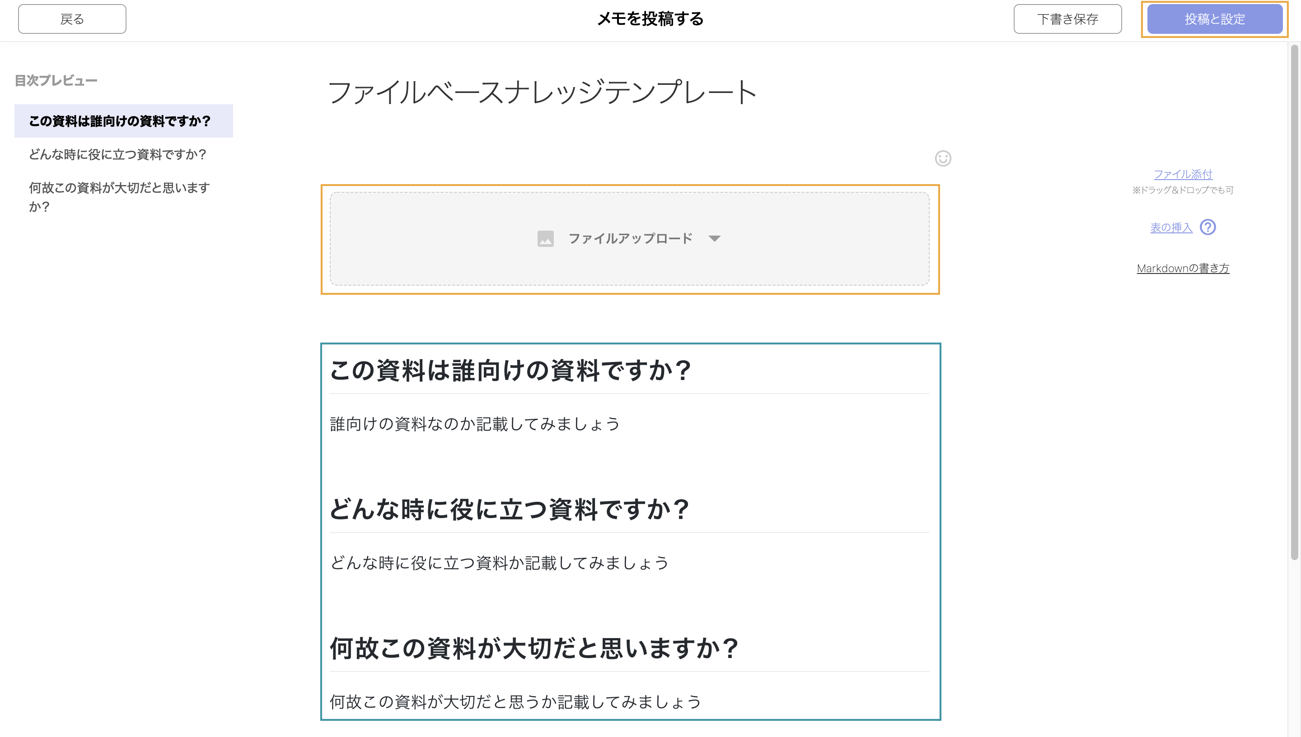Click the 投稿と設定 button
Image resolution: width=1301 pixels, height=737 pixels.
[x=1214, y=19]
